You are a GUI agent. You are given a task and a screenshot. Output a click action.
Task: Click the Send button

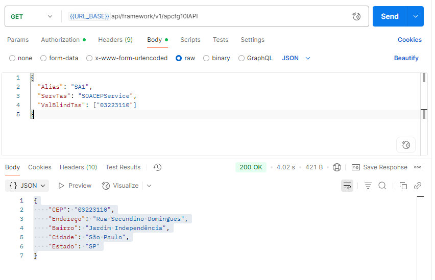(x=390, y=16)
